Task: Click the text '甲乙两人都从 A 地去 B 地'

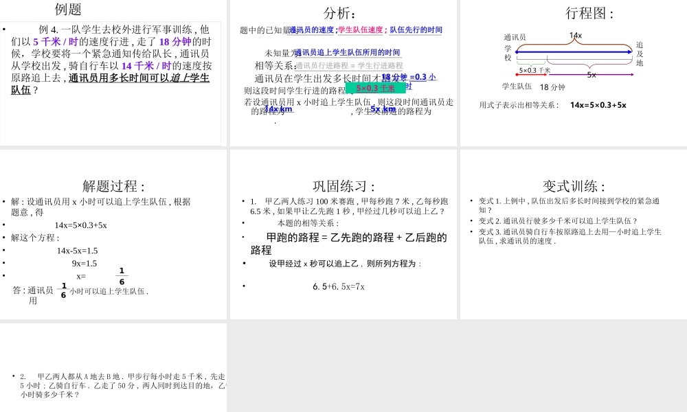Action: click(x=78, y=376)
